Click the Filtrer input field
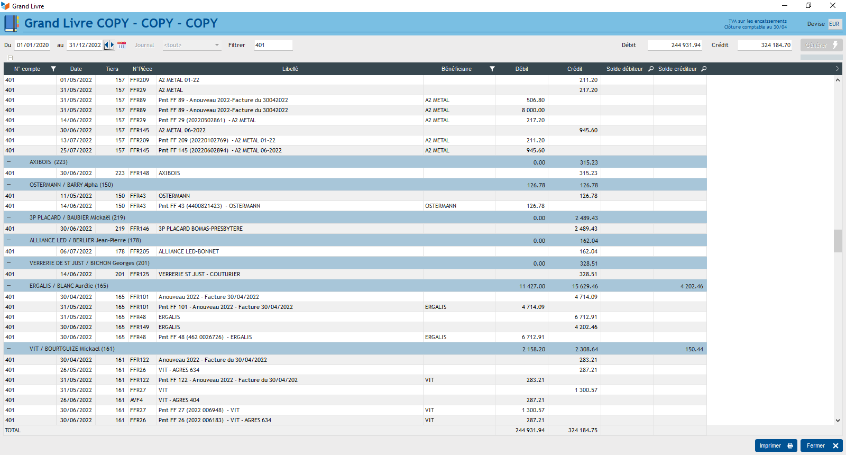 (272, 45)
